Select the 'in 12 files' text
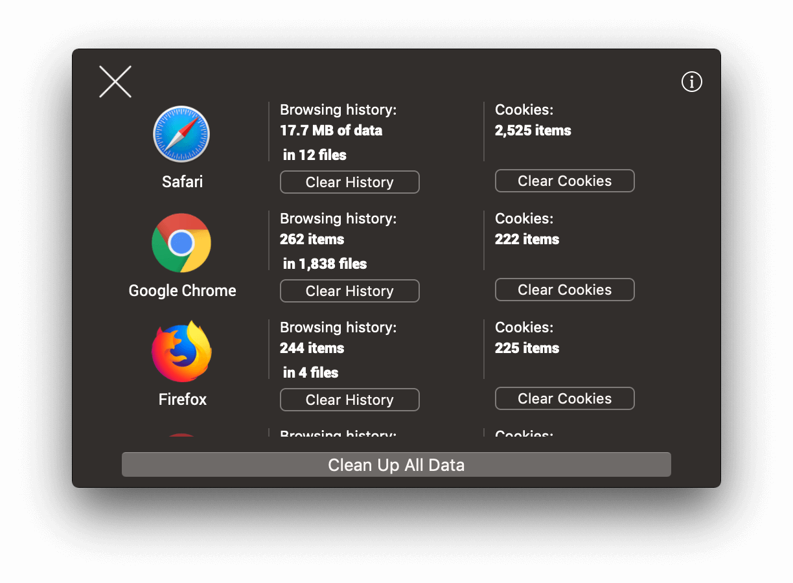The width and height of the screenshot is (793, 583). click(x=315, y=155)
